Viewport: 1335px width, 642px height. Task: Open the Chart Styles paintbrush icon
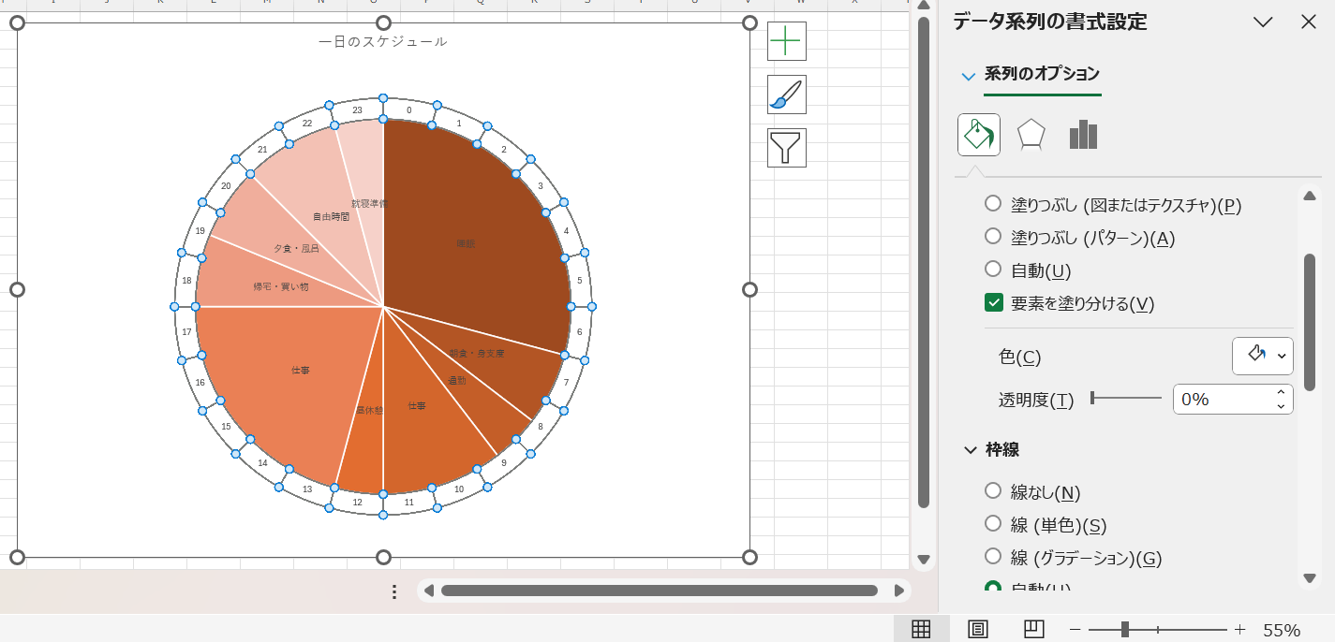(786, 95)
